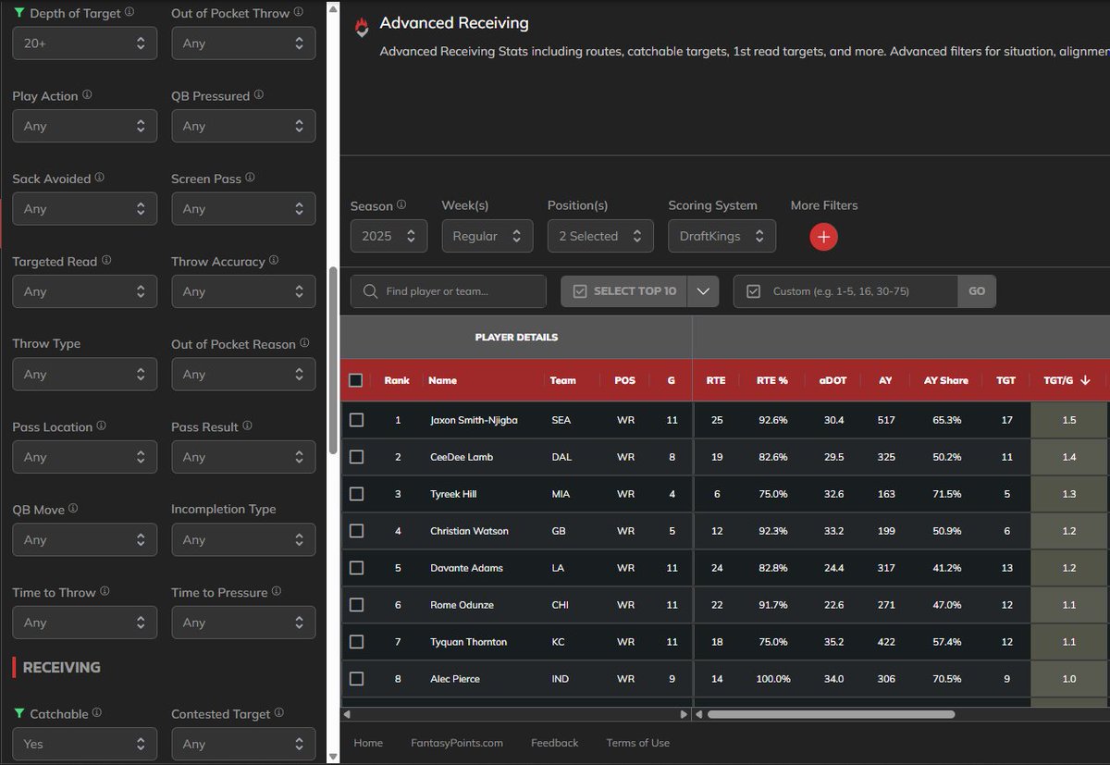Open the Incompletion Type dropdown
The image size is (1110, 765).
tap(243, 540)
